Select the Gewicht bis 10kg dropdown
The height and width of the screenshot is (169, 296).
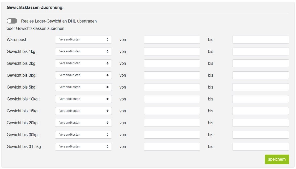83,99
